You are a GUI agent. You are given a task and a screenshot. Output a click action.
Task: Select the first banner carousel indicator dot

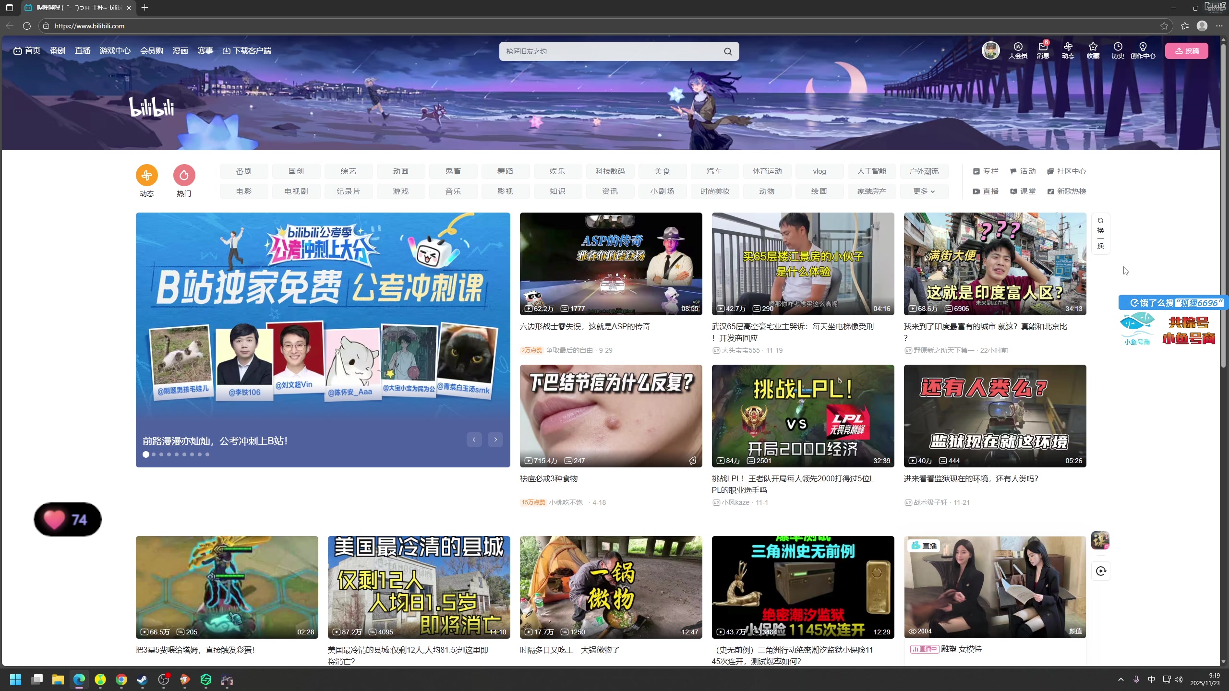(x=146, y=454)
